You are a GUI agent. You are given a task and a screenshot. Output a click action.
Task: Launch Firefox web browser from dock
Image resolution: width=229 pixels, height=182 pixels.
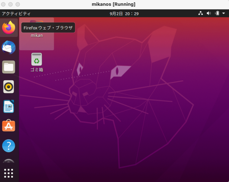click(x=9, y=27)
